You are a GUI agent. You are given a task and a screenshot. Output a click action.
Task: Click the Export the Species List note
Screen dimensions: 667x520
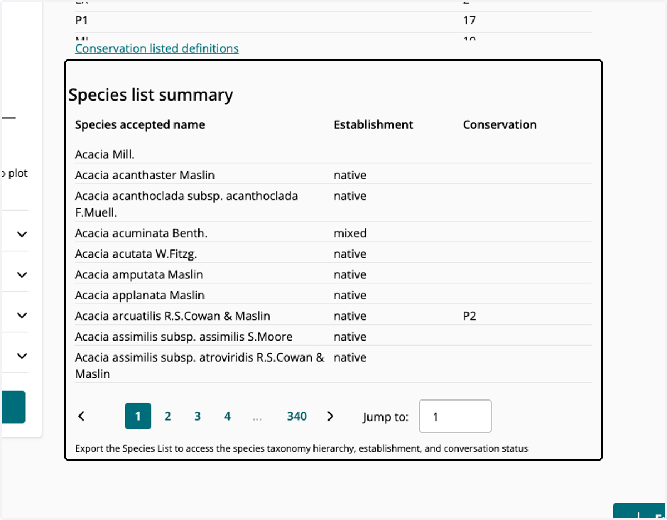301,448
